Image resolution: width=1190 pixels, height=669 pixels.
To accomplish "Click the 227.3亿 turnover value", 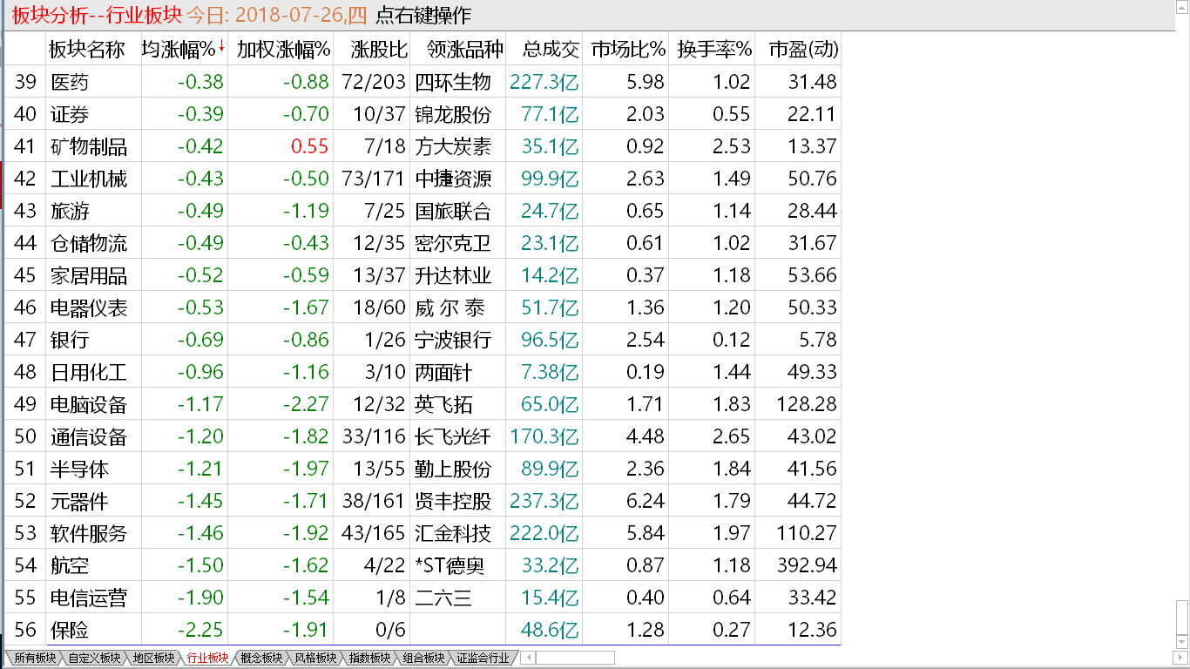I will (544, 82).
